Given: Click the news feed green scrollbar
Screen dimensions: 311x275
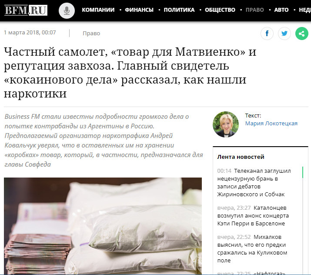Looking at the screenshot, I should [x=303, y=172].
